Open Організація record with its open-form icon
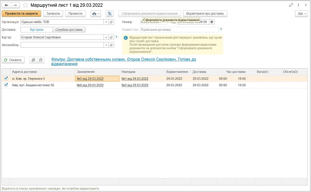The width and height of the screenshot is (311, 192). (x=111, y=22)
